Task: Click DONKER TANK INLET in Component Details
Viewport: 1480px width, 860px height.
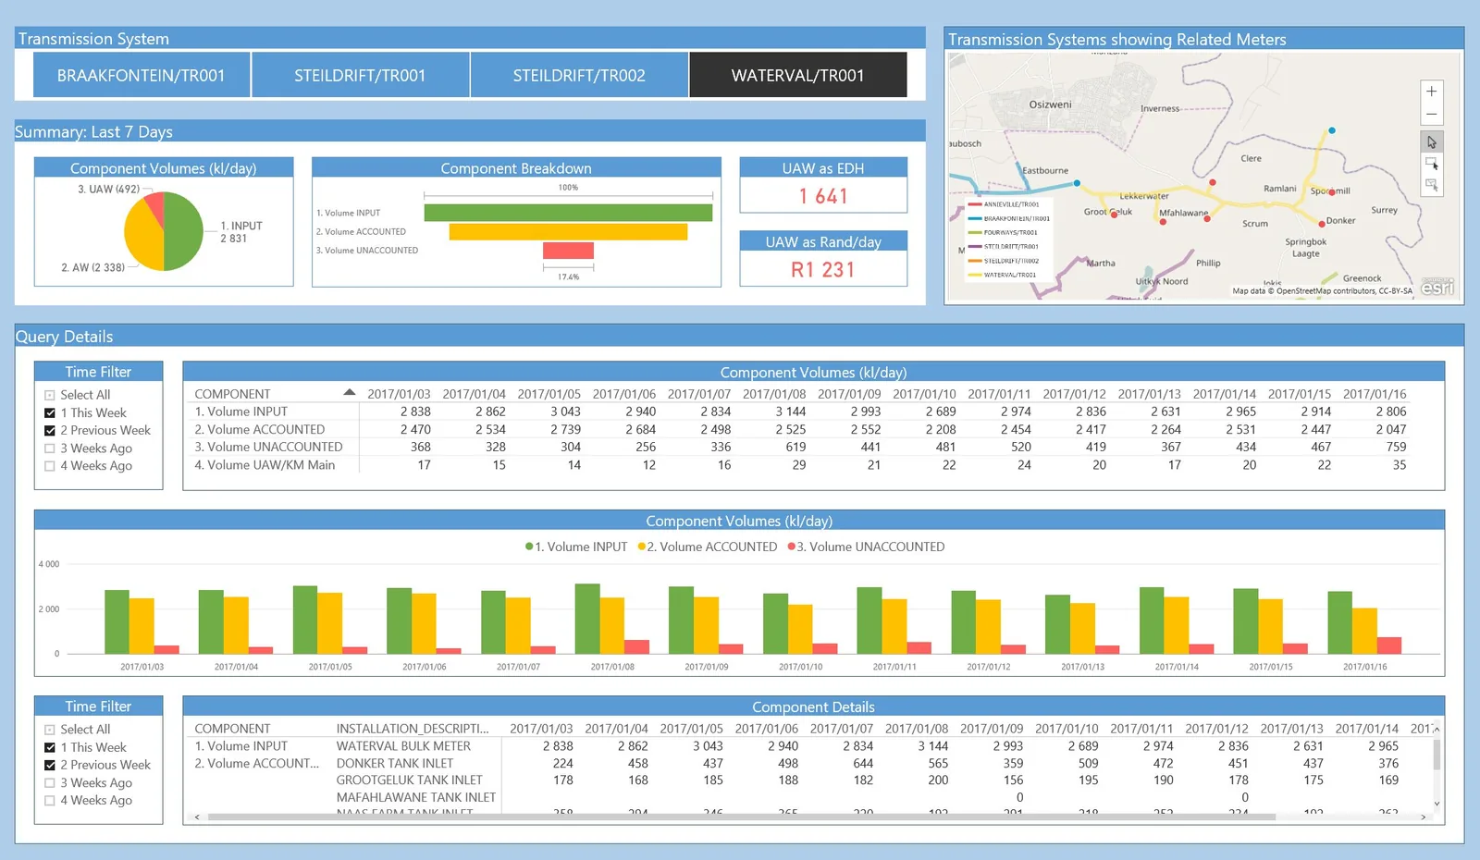Action: pos(395,764)
